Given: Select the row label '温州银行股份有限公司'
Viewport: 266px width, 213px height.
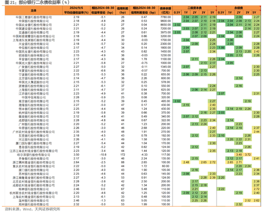Looking at the screenshot, I should point(33,200).
